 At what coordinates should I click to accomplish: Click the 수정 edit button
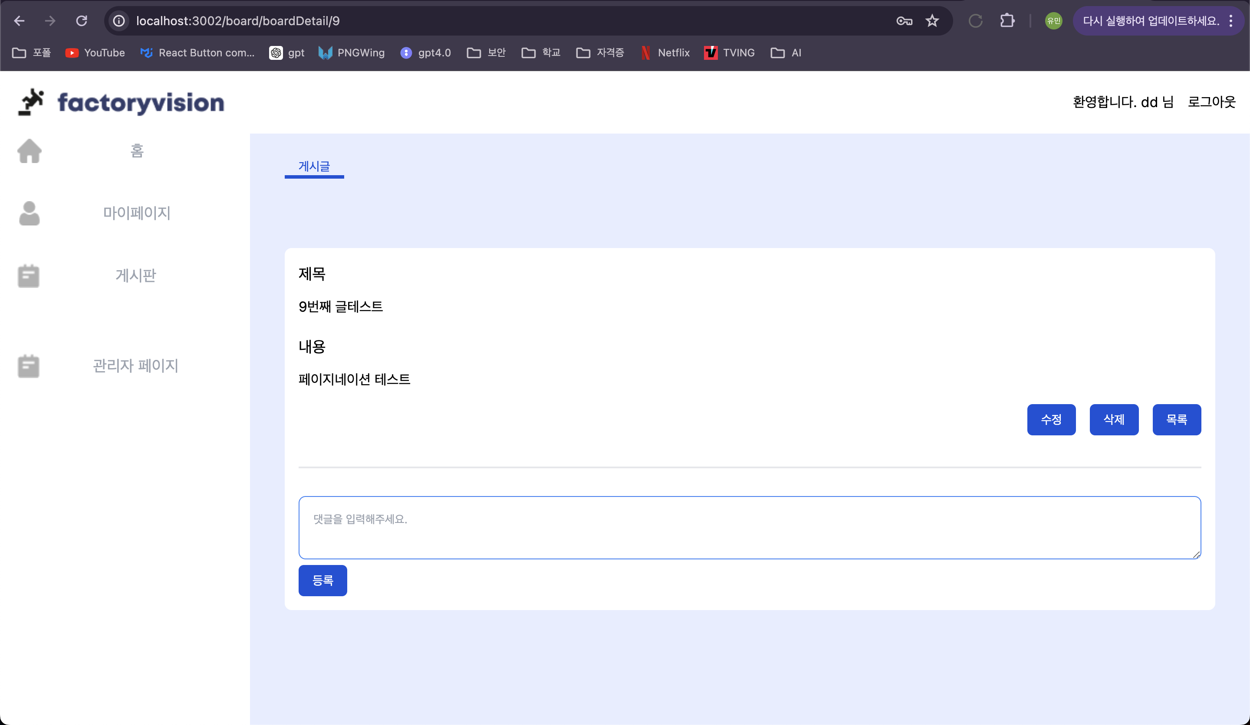click(x=1051, y=420)
